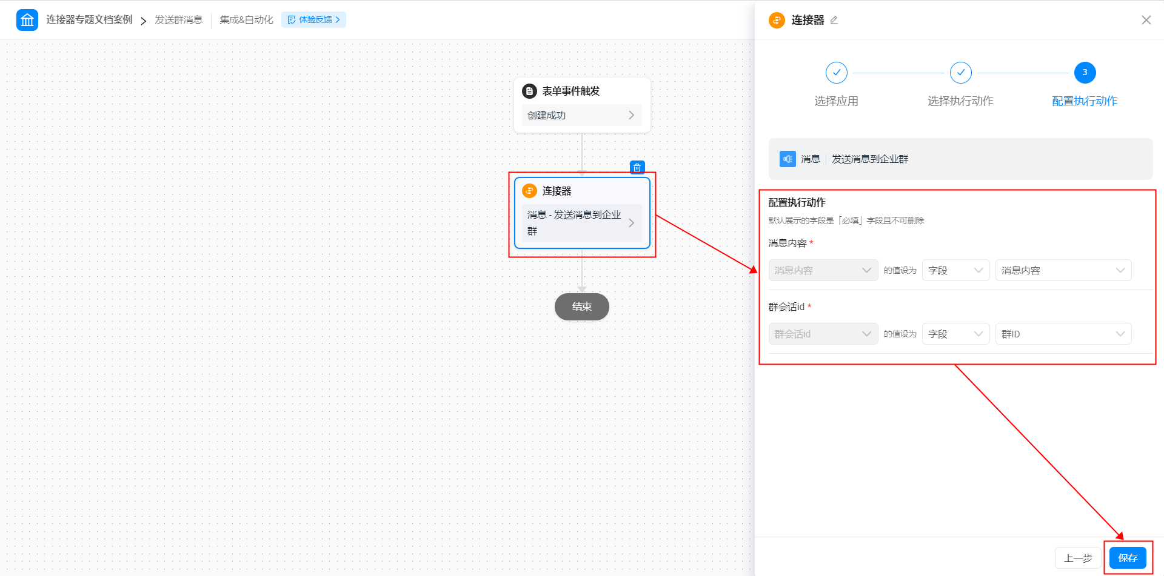
Task: Click the 表单事件触发 node title
Action: click(x=570, y=91)
